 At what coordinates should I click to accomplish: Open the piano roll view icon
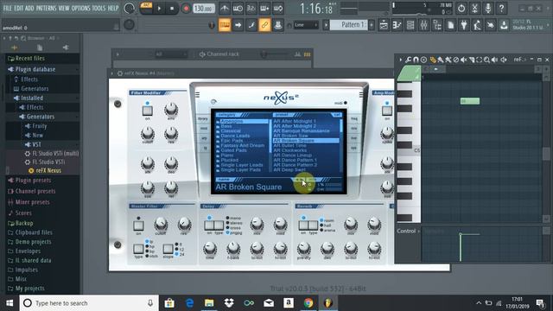(397, 25)
